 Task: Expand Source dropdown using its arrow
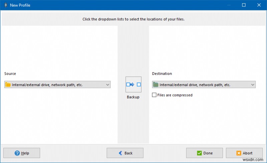tap(107, 84)
